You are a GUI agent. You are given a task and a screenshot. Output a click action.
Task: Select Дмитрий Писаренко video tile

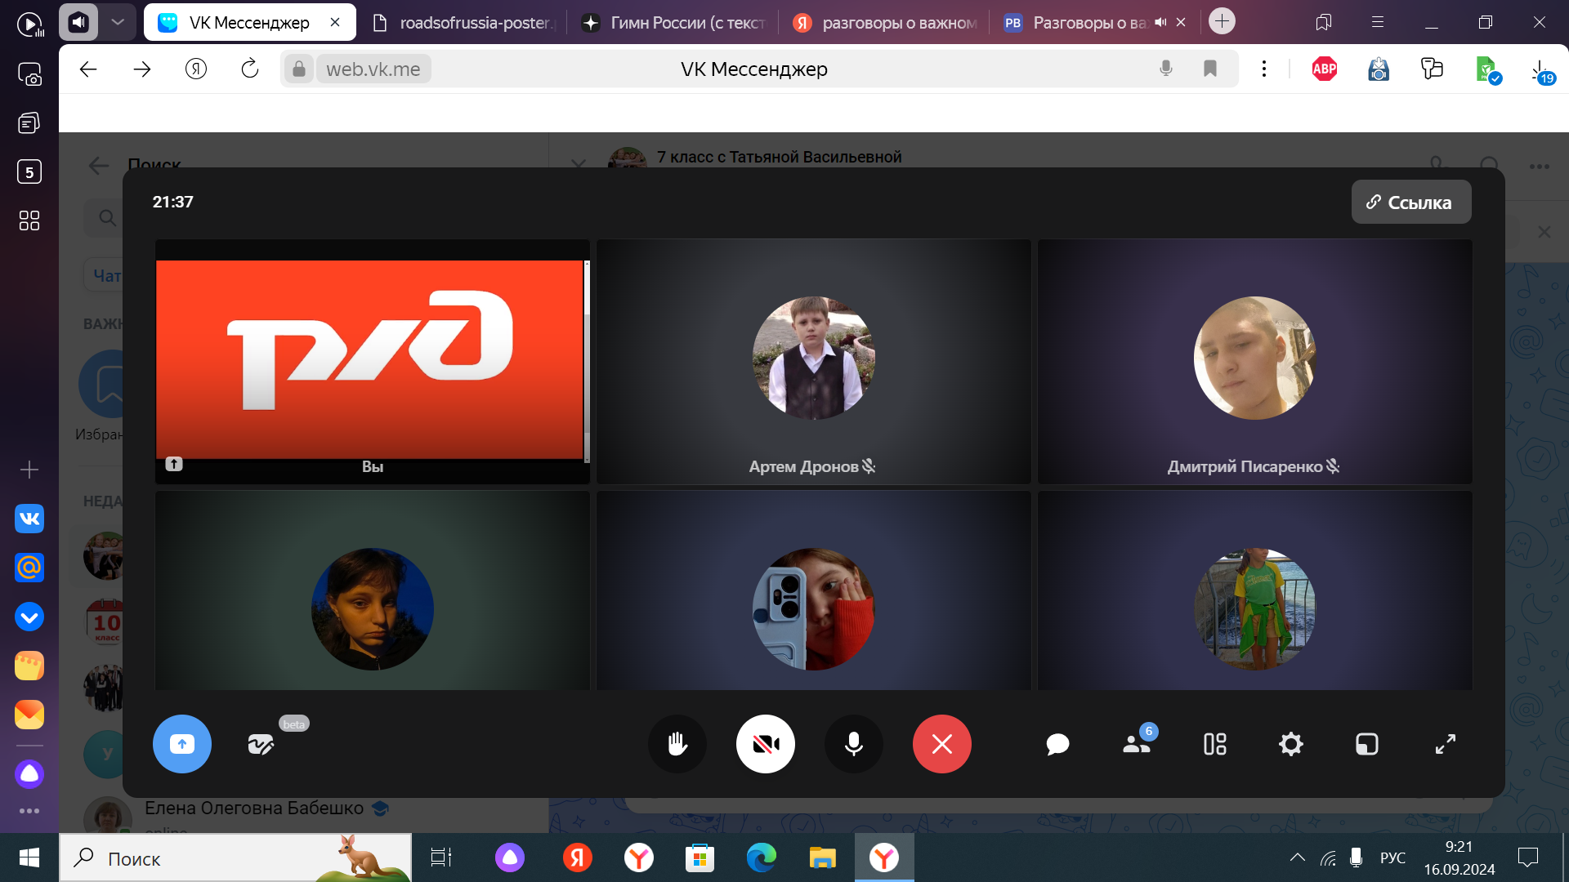[1255, 362]
